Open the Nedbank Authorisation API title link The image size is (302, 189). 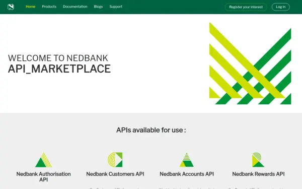[43, 177]
